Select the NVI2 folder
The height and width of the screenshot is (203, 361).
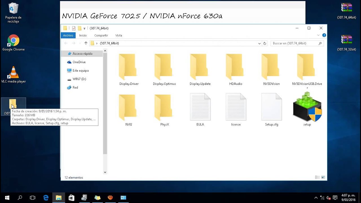pyautogui.click(x=129, y=110)
